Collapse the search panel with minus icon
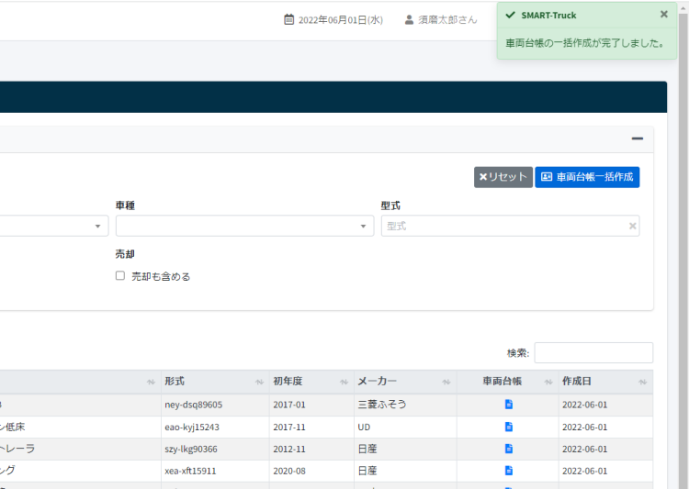 tap(637, 139)
